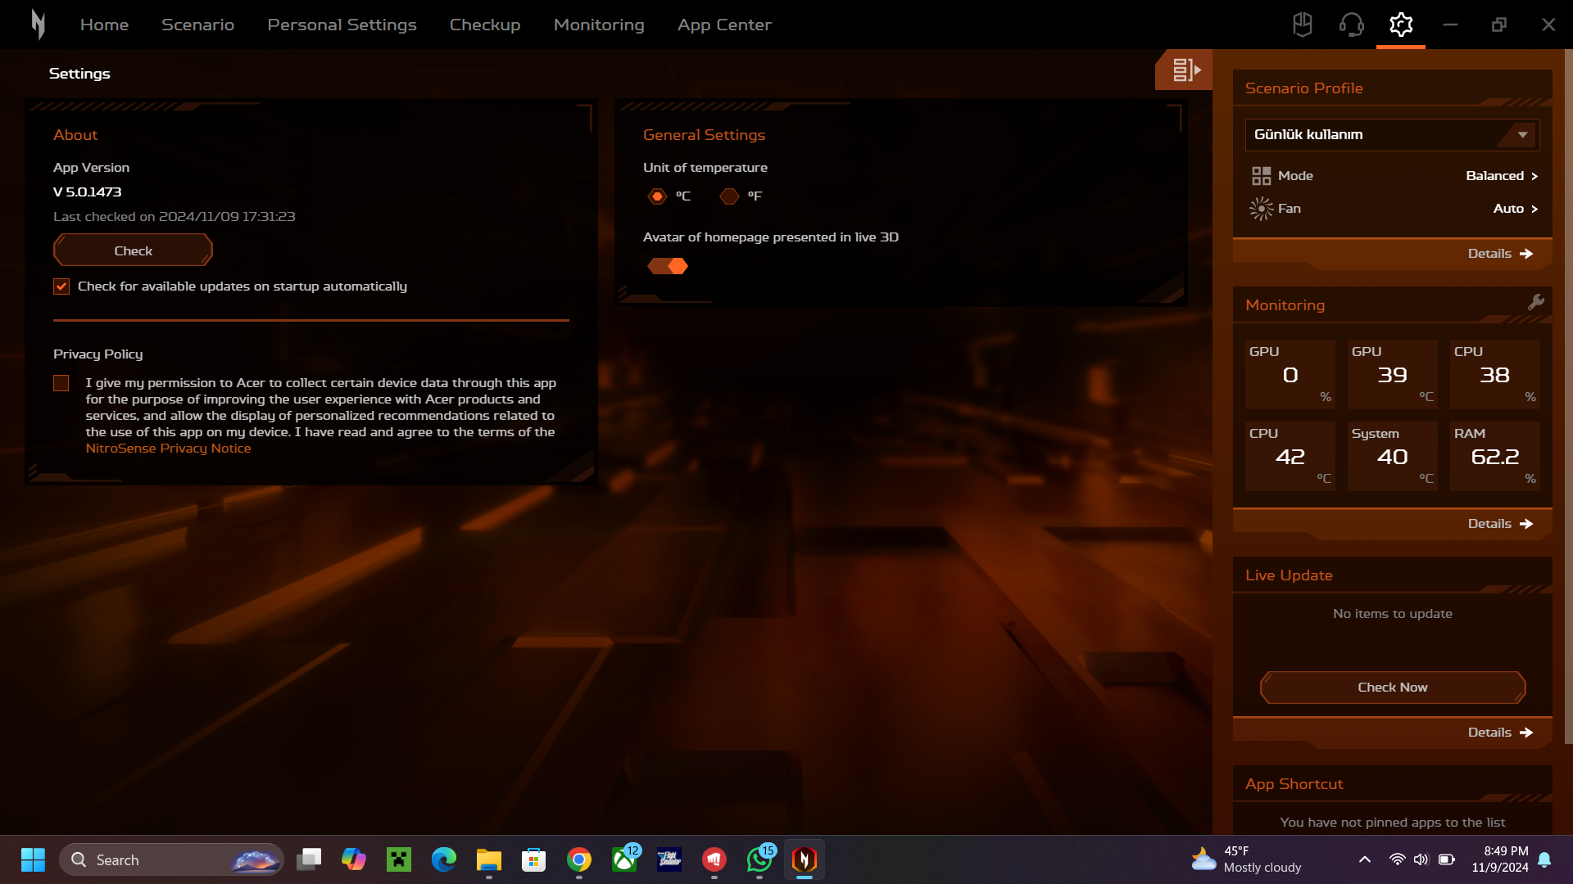Open the headset support icon

pyautogui.click(x=1351, y=25)
